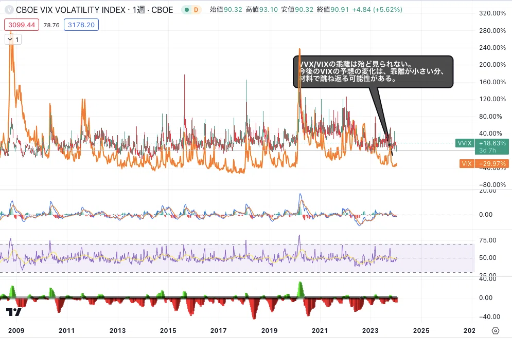Click the round V symbol logo icon
The height and width of the screenshot is (339, 512).
pos(9,10)
